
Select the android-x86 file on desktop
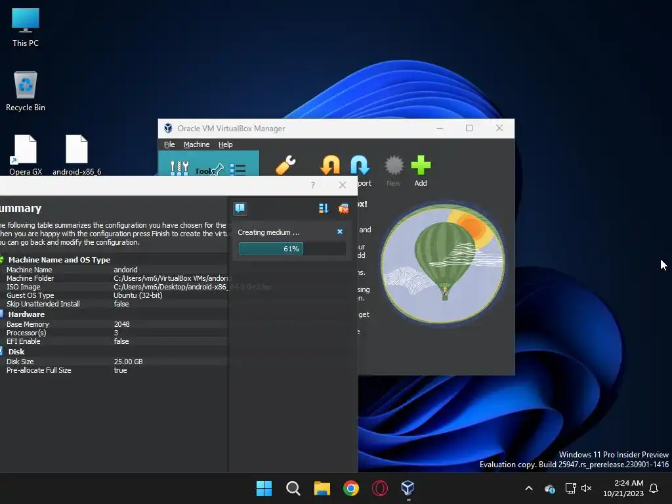tap(77, 155)
